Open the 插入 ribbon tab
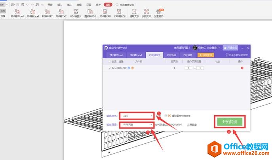Image resolution: width=272 pixels, height=160 pixels. (60, 5)
